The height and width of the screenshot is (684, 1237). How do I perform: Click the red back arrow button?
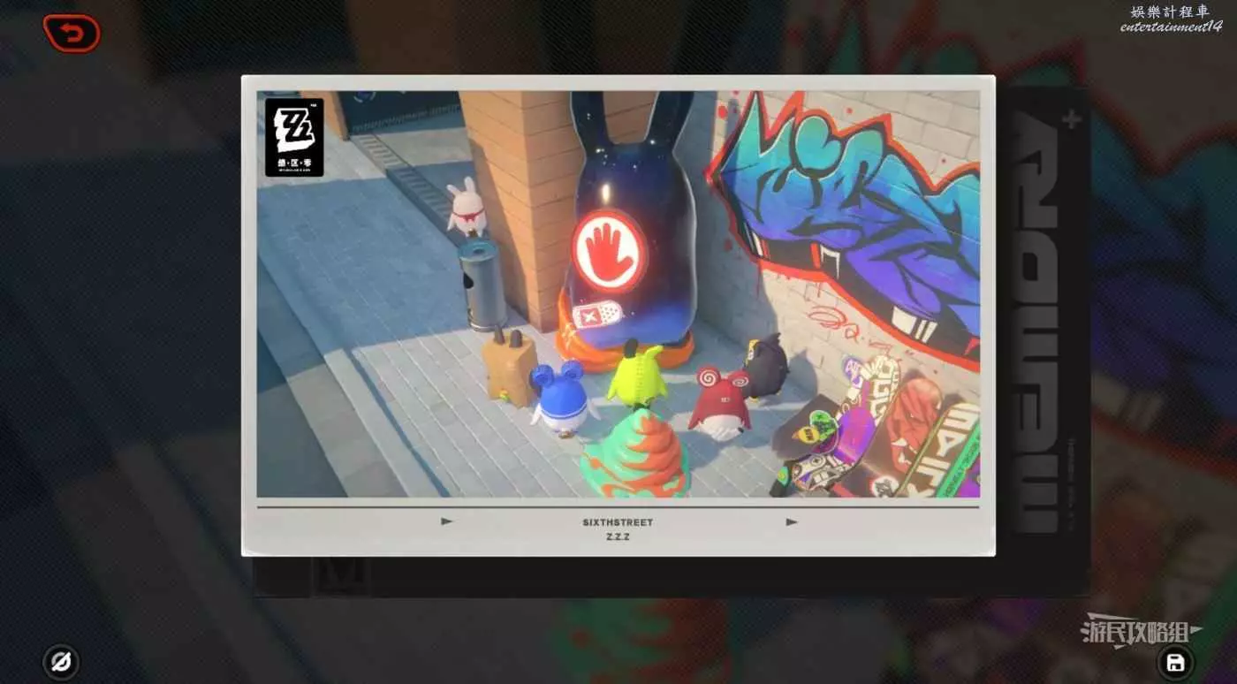pyautogui.click(x=72, y=34)
